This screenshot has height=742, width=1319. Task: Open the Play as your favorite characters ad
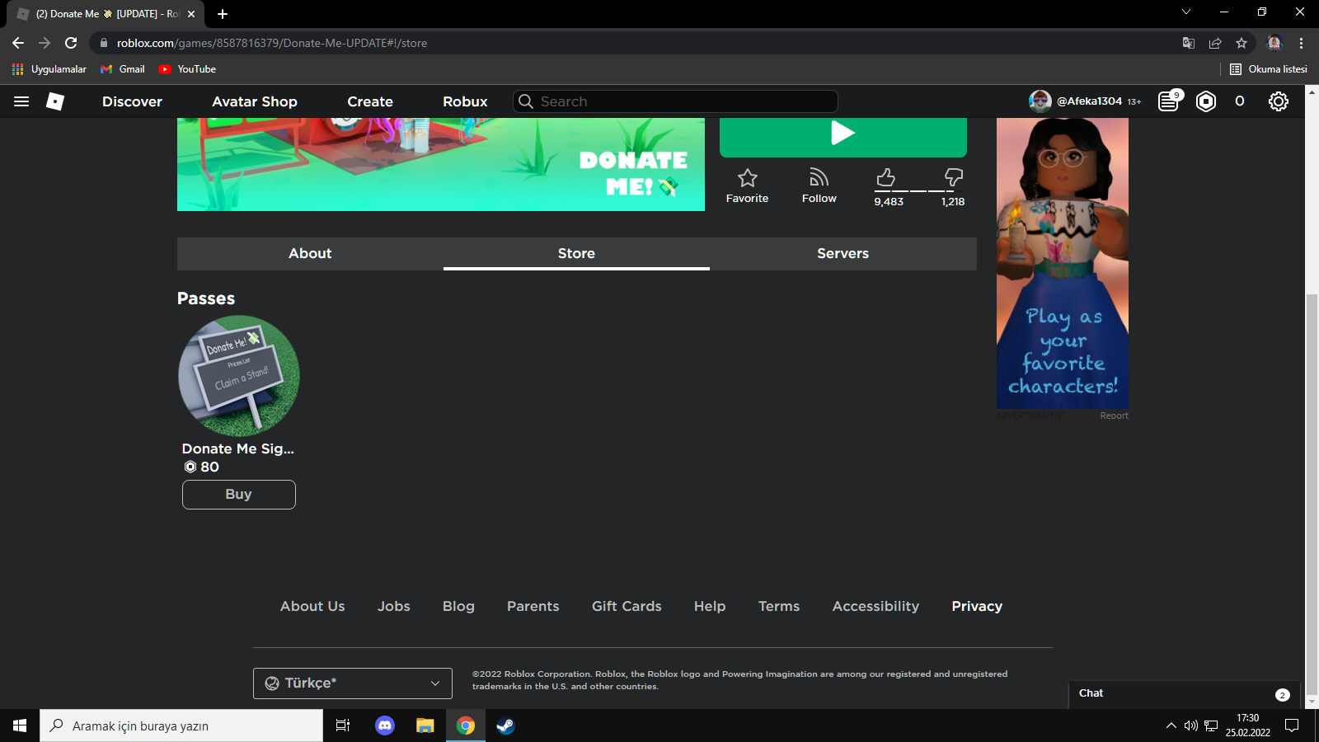(x=1063, y=263)
